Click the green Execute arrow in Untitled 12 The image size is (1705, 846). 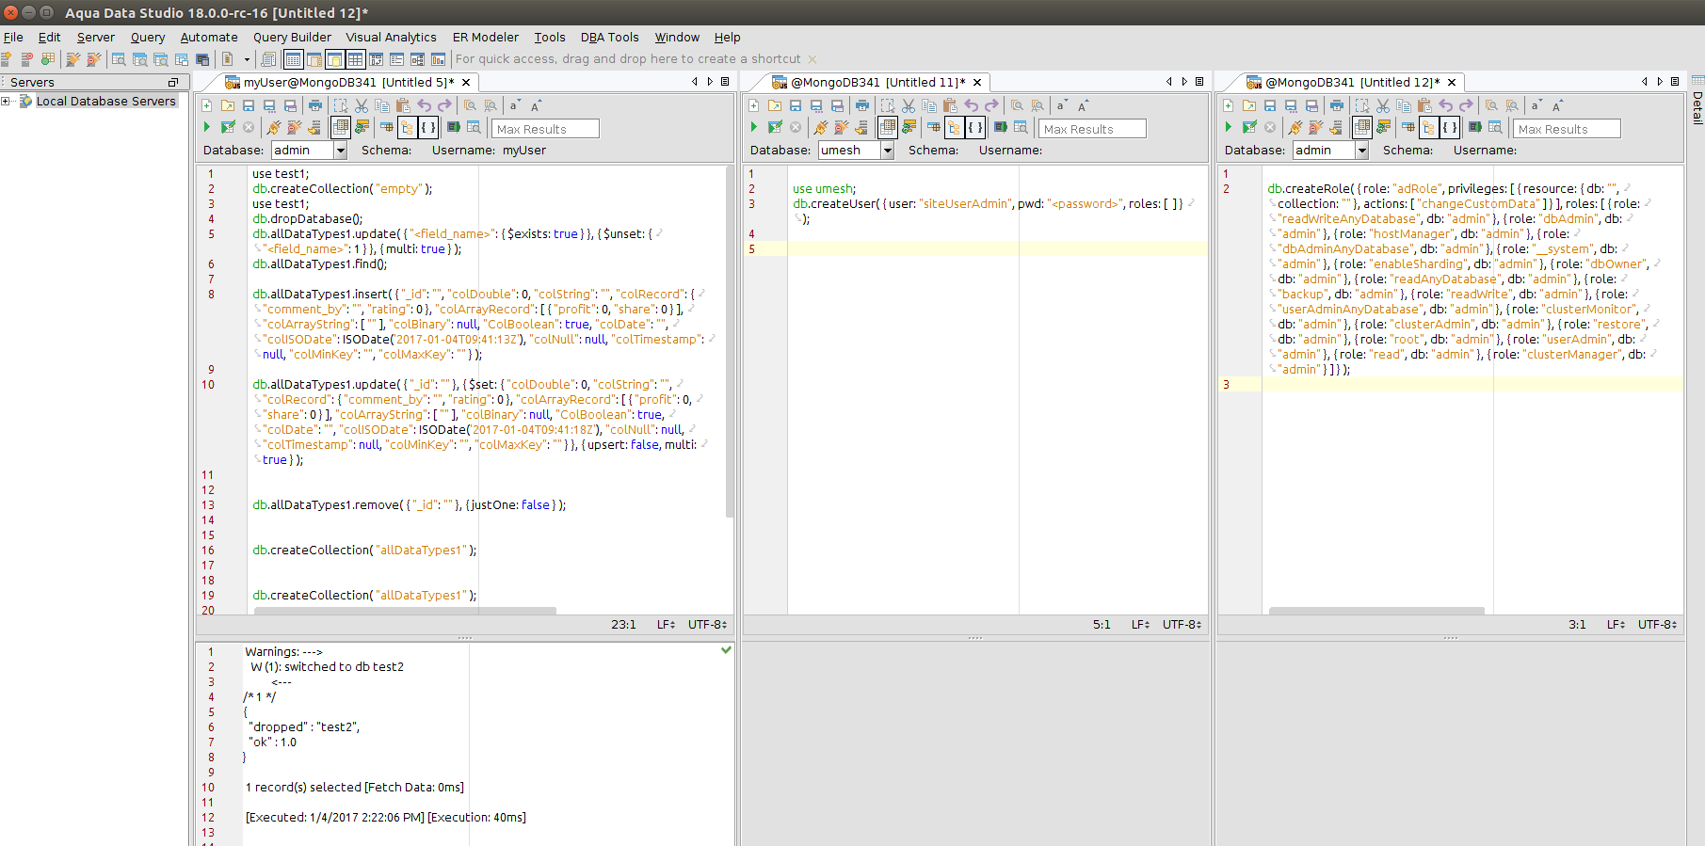(x=1229, y=127)
